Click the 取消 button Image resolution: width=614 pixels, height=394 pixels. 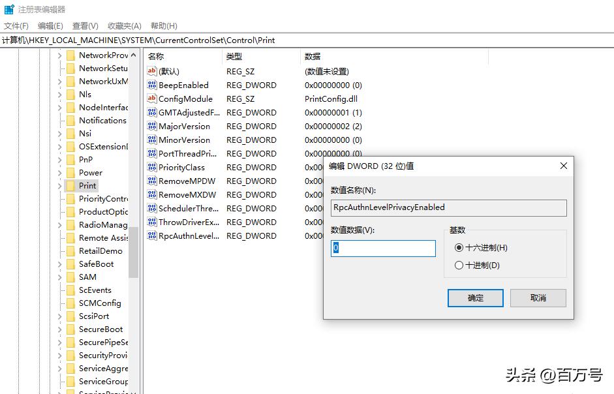(x=538, y=297)
